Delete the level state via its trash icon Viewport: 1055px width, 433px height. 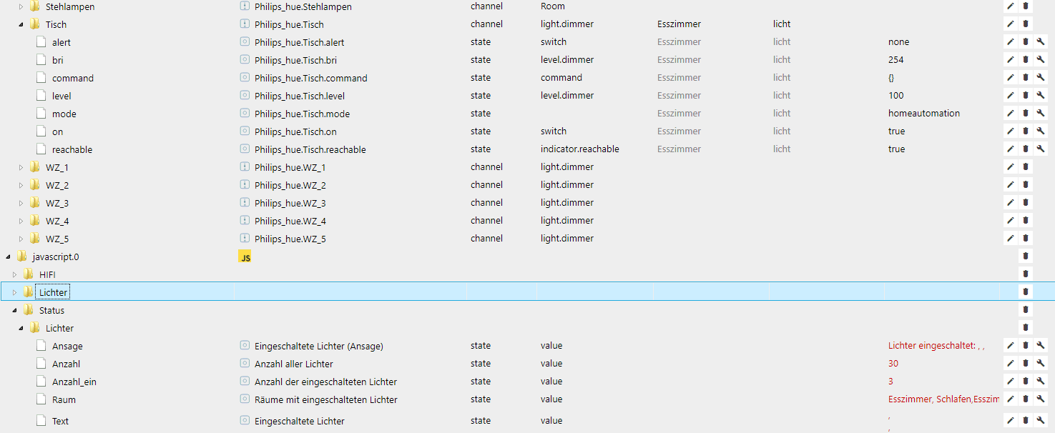[1025, 95]
